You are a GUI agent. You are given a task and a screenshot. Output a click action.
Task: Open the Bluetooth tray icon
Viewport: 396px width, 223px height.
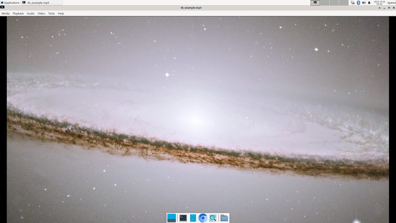point(358,2)
